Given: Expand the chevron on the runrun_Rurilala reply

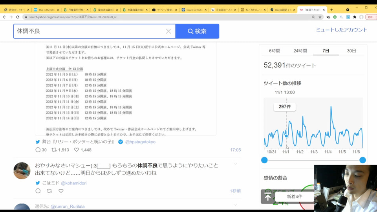Looking at the screenshot, I should point(235,205).
